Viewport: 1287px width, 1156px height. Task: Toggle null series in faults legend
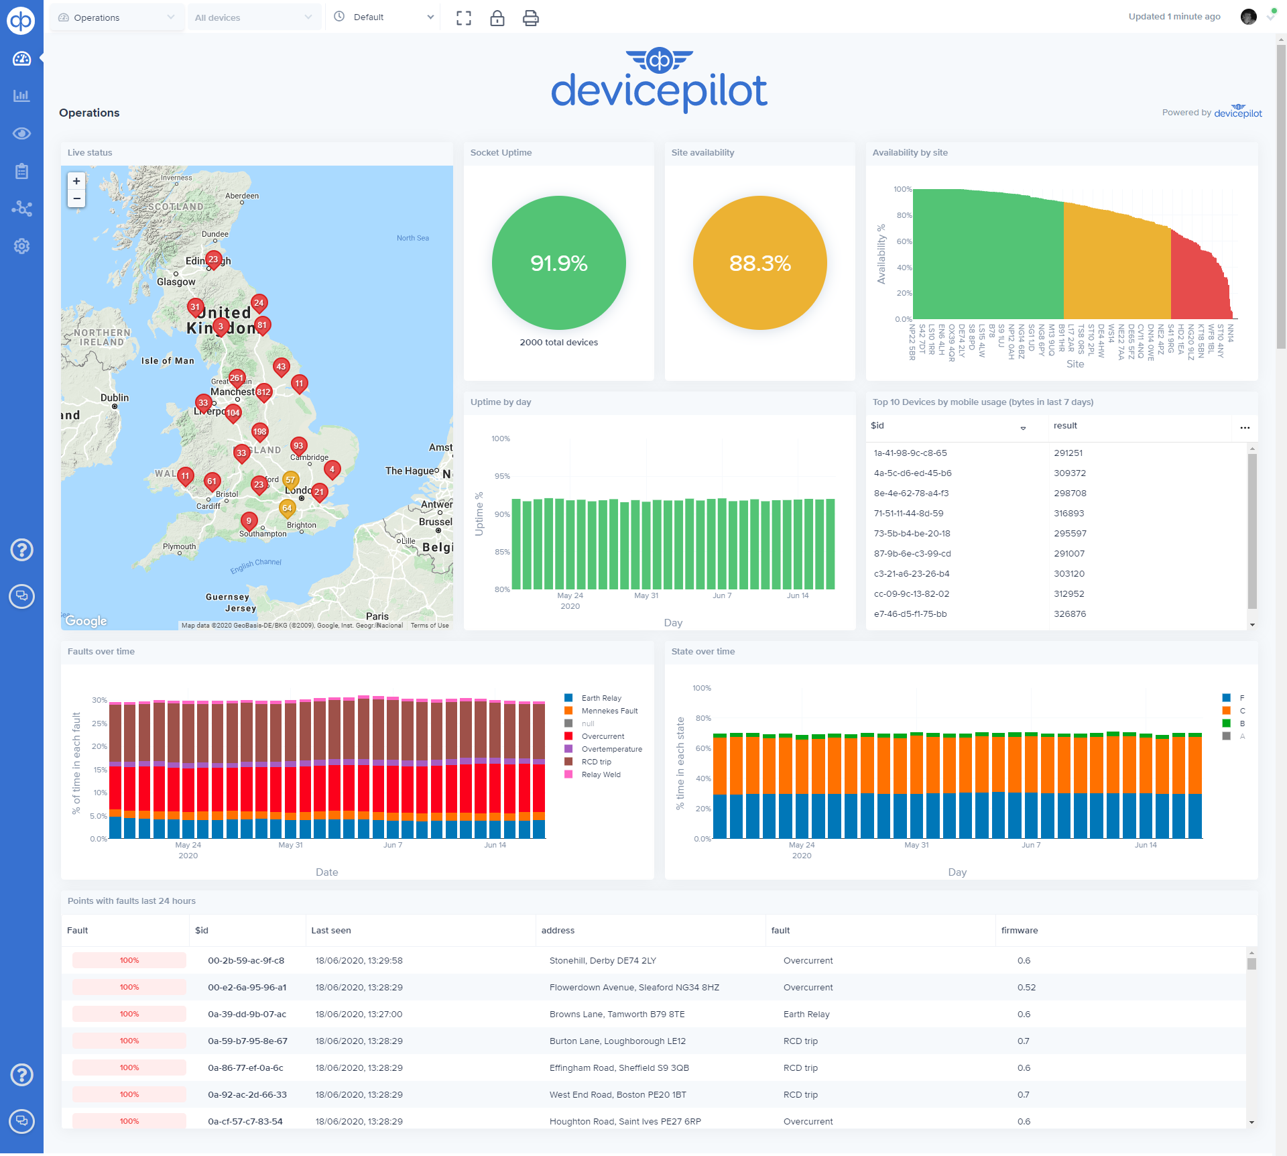(580, 724)
